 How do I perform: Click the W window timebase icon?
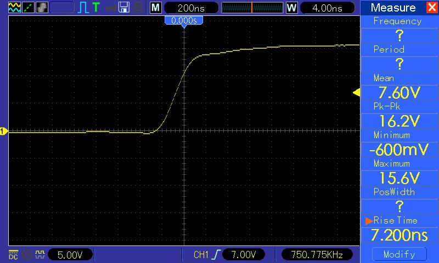[291, 8]
